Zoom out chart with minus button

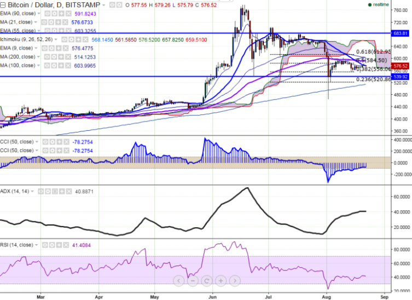click(x=193, y=281)
